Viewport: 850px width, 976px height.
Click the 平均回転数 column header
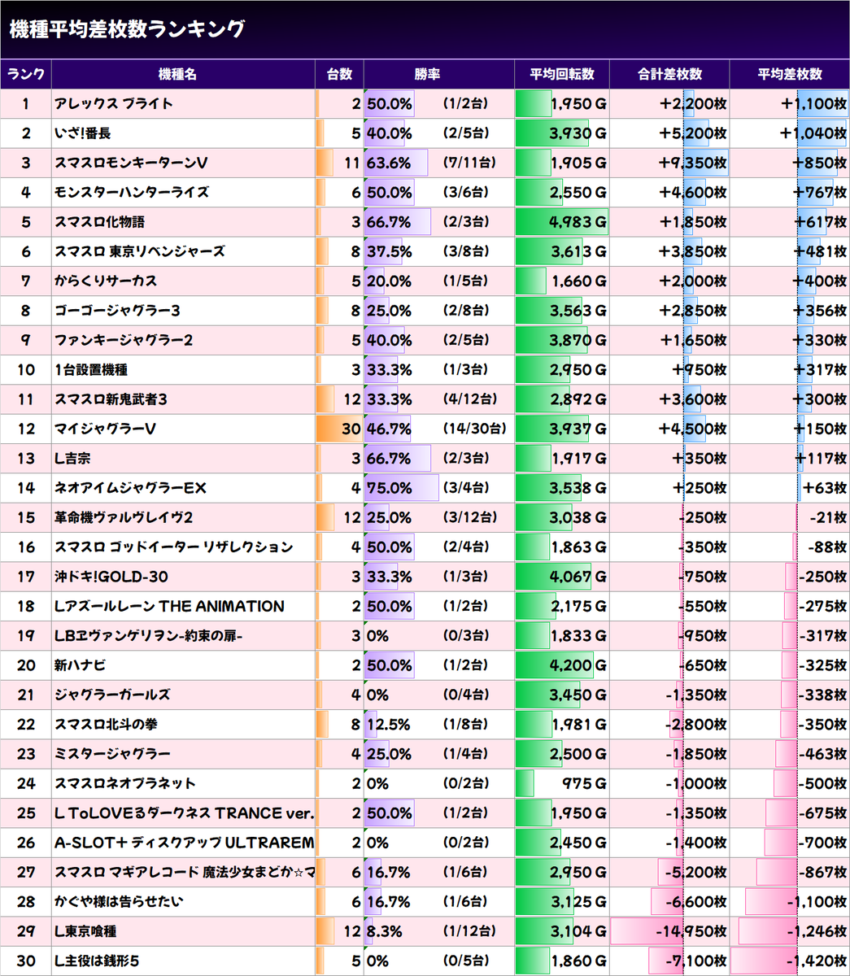[x=562, y=74]
